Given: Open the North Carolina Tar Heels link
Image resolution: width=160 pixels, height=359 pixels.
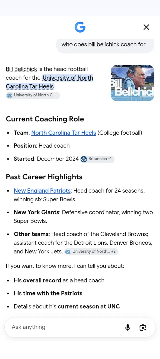Looking at the screenshot, I should [x=64, y=133].
